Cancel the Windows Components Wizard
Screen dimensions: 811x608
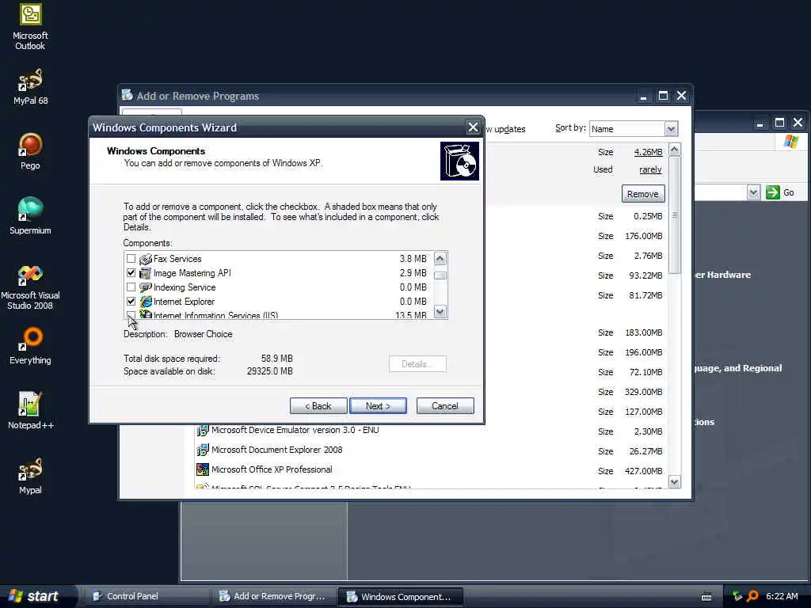(445, 406)
